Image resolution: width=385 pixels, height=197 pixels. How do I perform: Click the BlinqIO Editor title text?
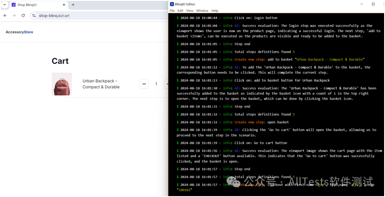pos(185,4)
